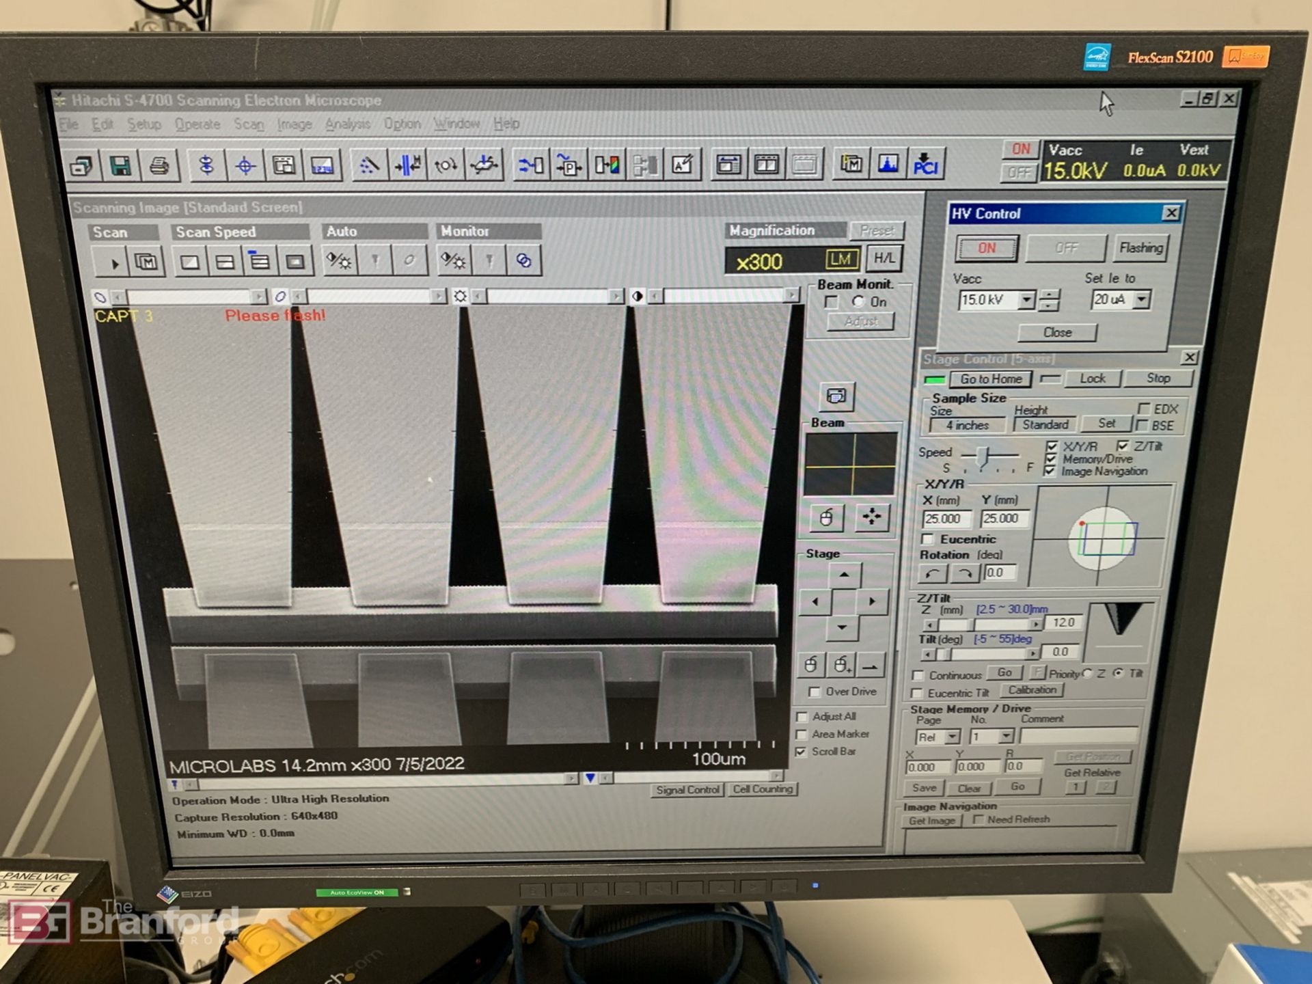Click the Print icon in toolbar
The width and height of the screenshot is (1312, 984).
click(x=159, y=166)
